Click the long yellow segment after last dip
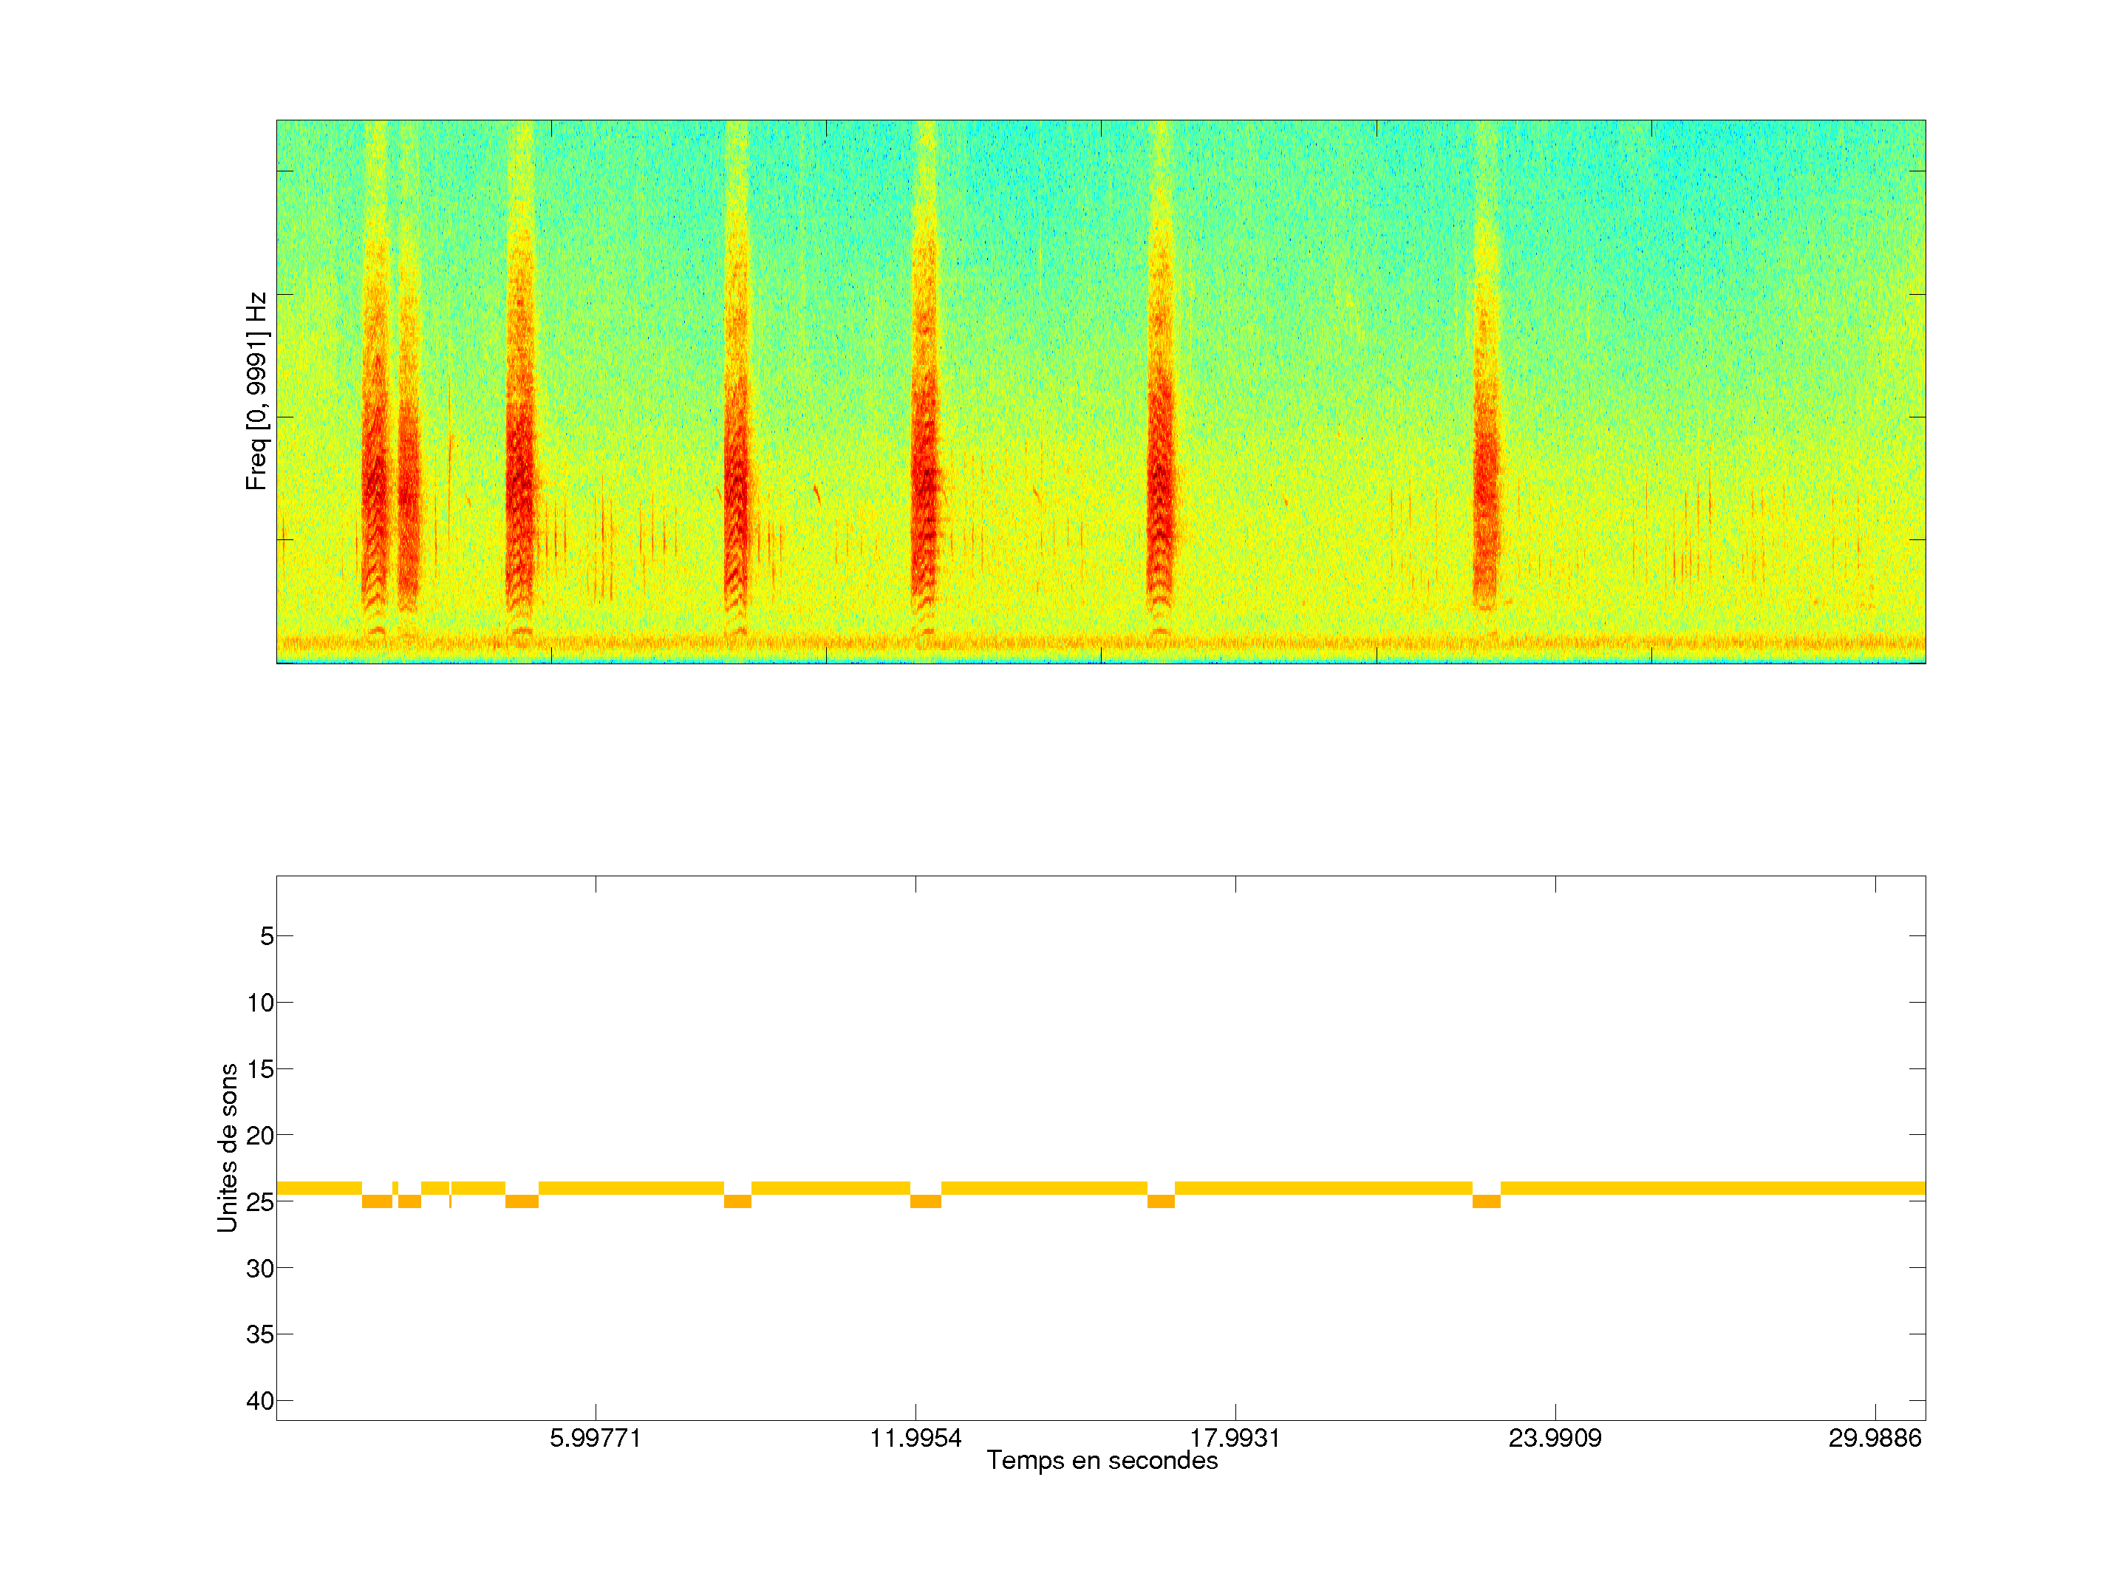This screenshot has height=1596, width=2128. pyautogui.click(x=1713, y=1188)
